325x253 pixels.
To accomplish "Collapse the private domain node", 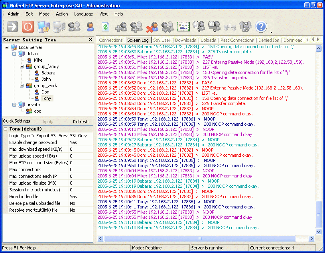I will 14,105.
